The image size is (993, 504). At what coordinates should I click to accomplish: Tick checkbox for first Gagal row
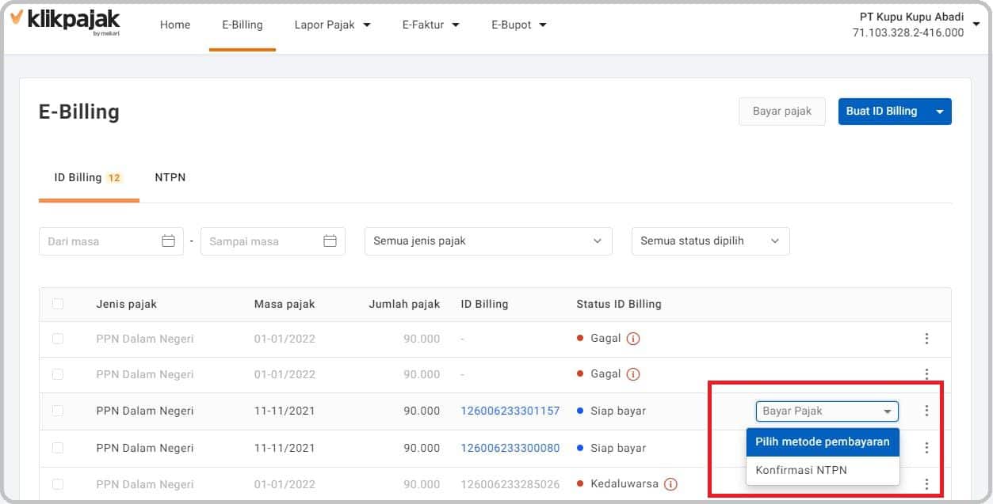coord(58,339)
